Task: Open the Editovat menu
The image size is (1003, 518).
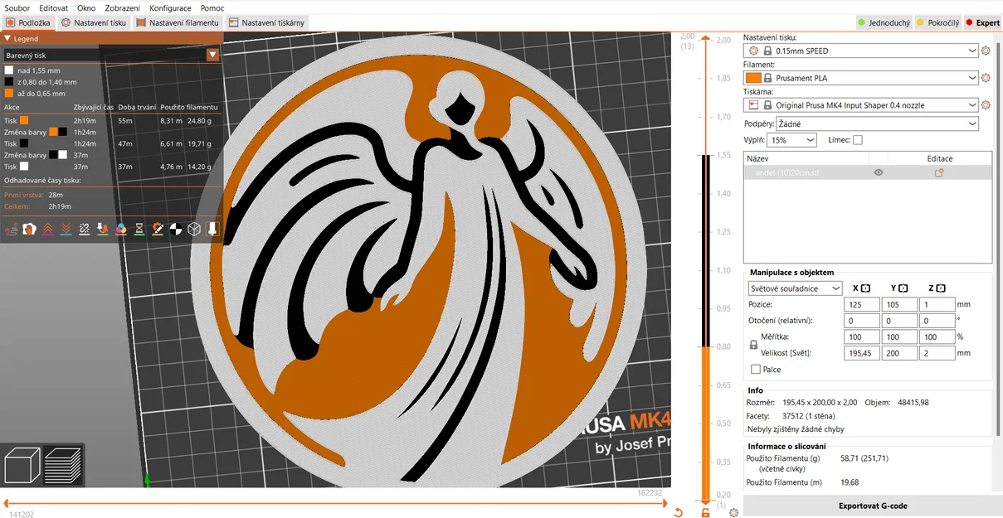Action: 54,7
